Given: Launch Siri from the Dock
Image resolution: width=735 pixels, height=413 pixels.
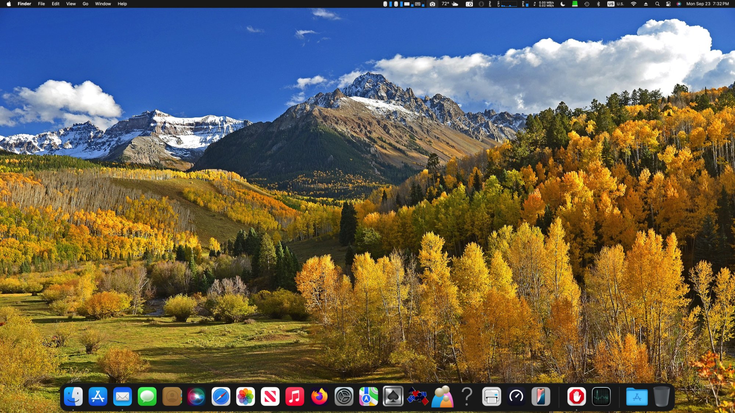Looking at the screenshot, I should [196, 396].
